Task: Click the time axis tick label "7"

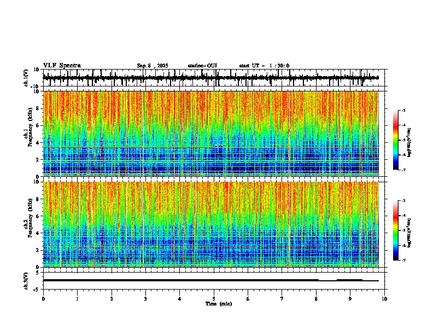Action: click(x=282, y=299)
